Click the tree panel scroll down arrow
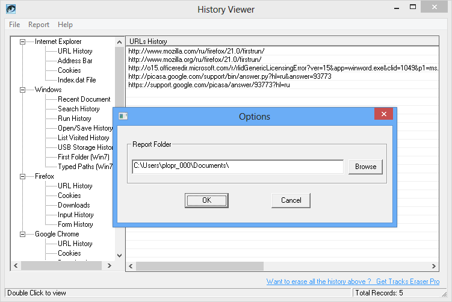The image size is (452, 302). click(119, 255)
